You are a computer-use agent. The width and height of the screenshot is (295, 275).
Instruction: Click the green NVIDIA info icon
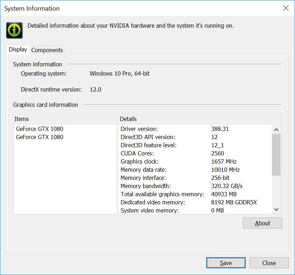coord(15,30)
